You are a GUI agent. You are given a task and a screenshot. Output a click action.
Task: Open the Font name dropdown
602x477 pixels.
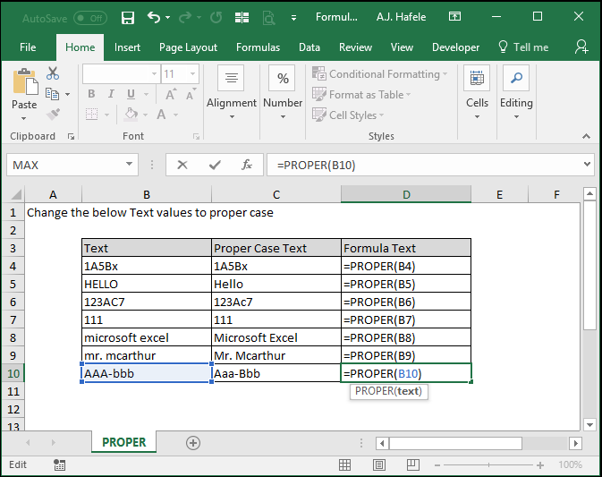click(x=154, y=73)
